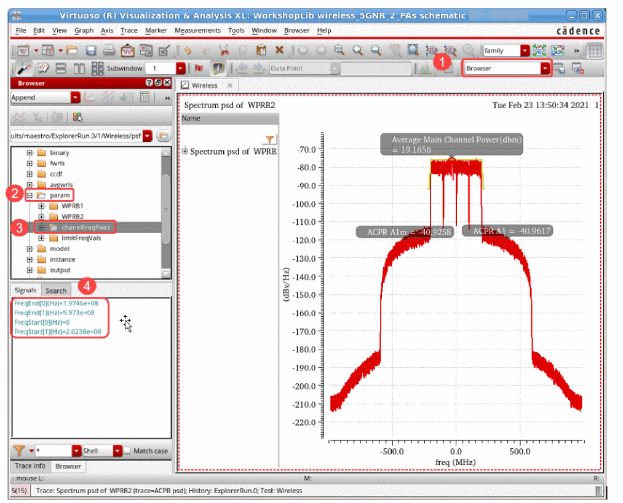This screenshot has height=503, width=623.
Task: Click the calculator icon in Browser panel
Action: coord(145,97)
